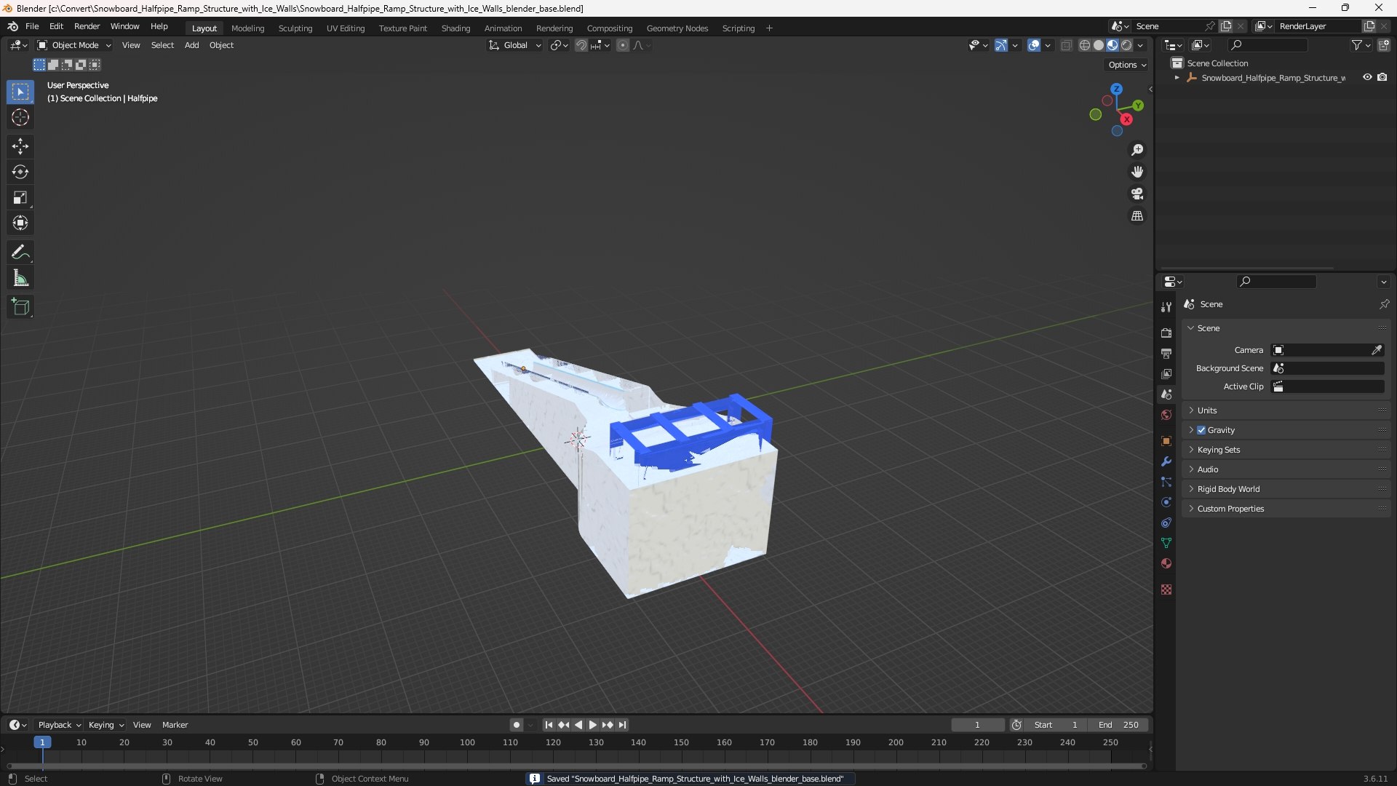Choose the Move tool
Viewport: 1397px width, 786px height.
20,146
